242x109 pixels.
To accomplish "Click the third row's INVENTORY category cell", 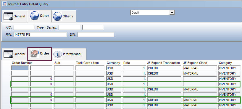I will point(229,79).
